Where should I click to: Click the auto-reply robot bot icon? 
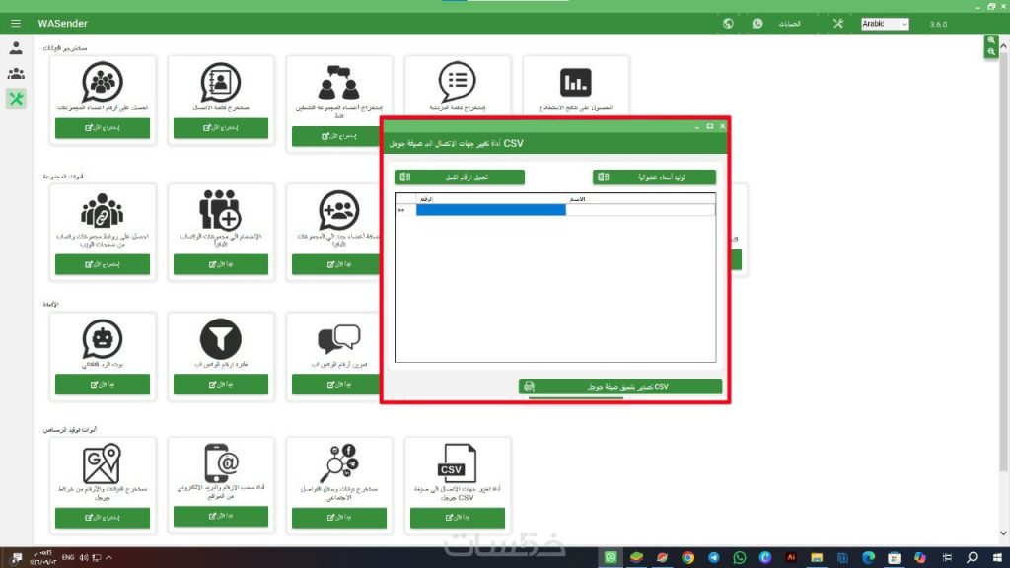coord(103,339)
